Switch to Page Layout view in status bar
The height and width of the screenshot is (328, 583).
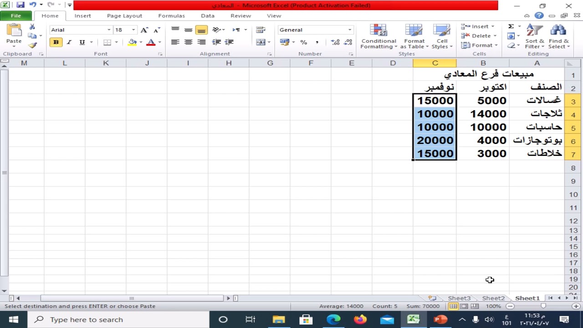(x=464, y=306)
